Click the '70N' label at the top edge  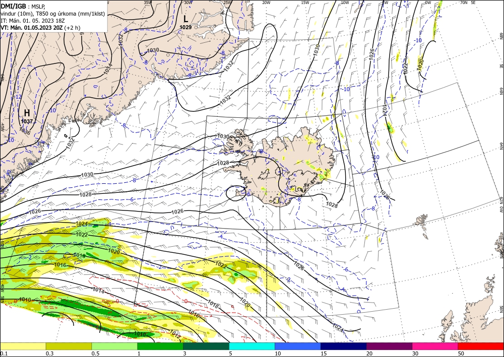(464, 3)
